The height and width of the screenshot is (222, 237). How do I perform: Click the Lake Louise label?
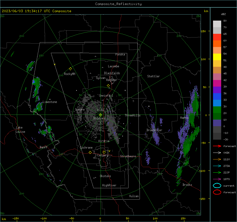click(x=20, y=130)
